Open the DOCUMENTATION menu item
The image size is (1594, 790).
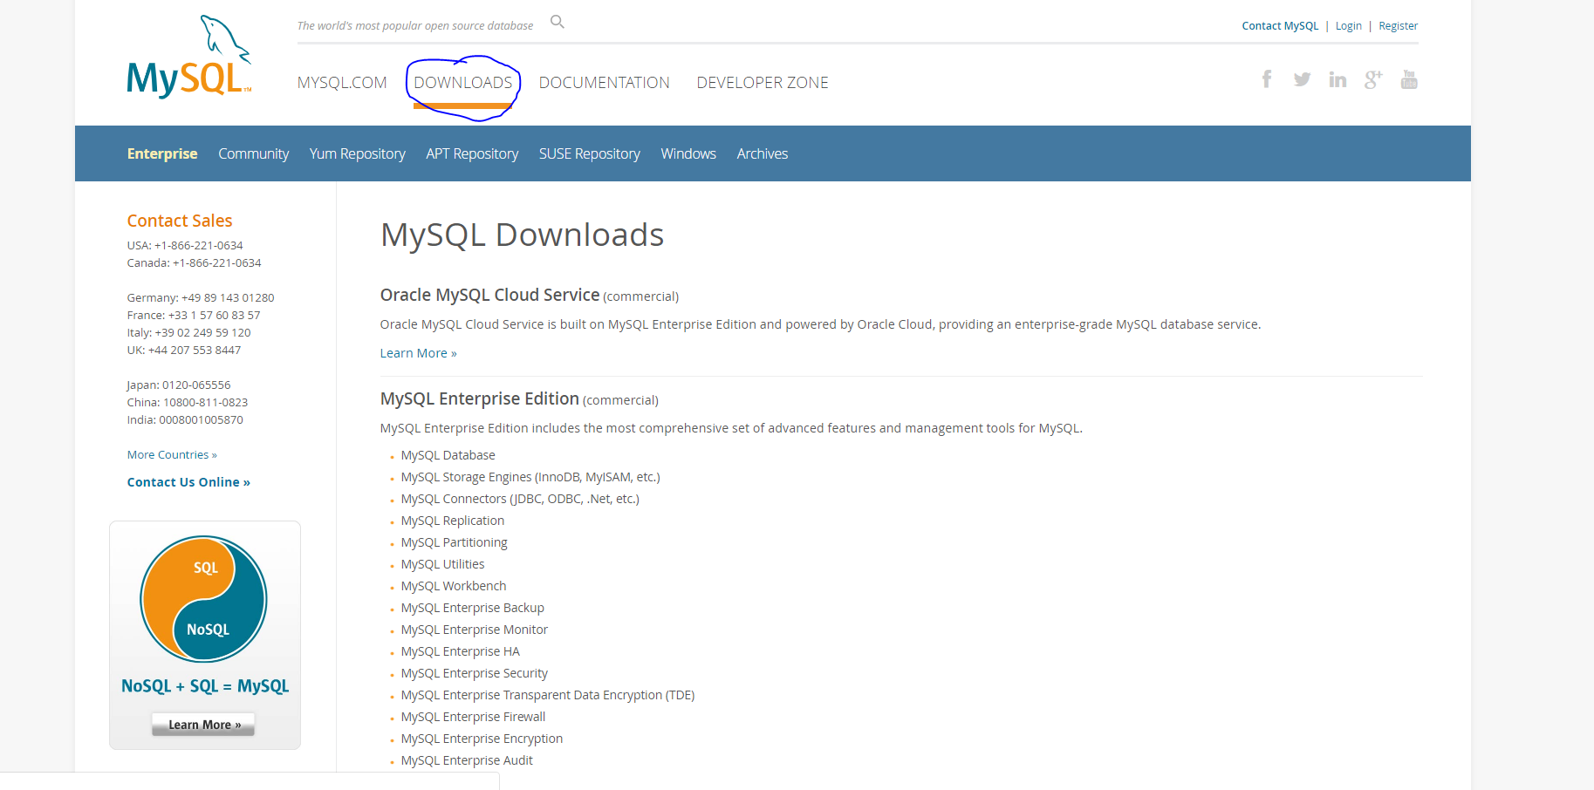604,82
